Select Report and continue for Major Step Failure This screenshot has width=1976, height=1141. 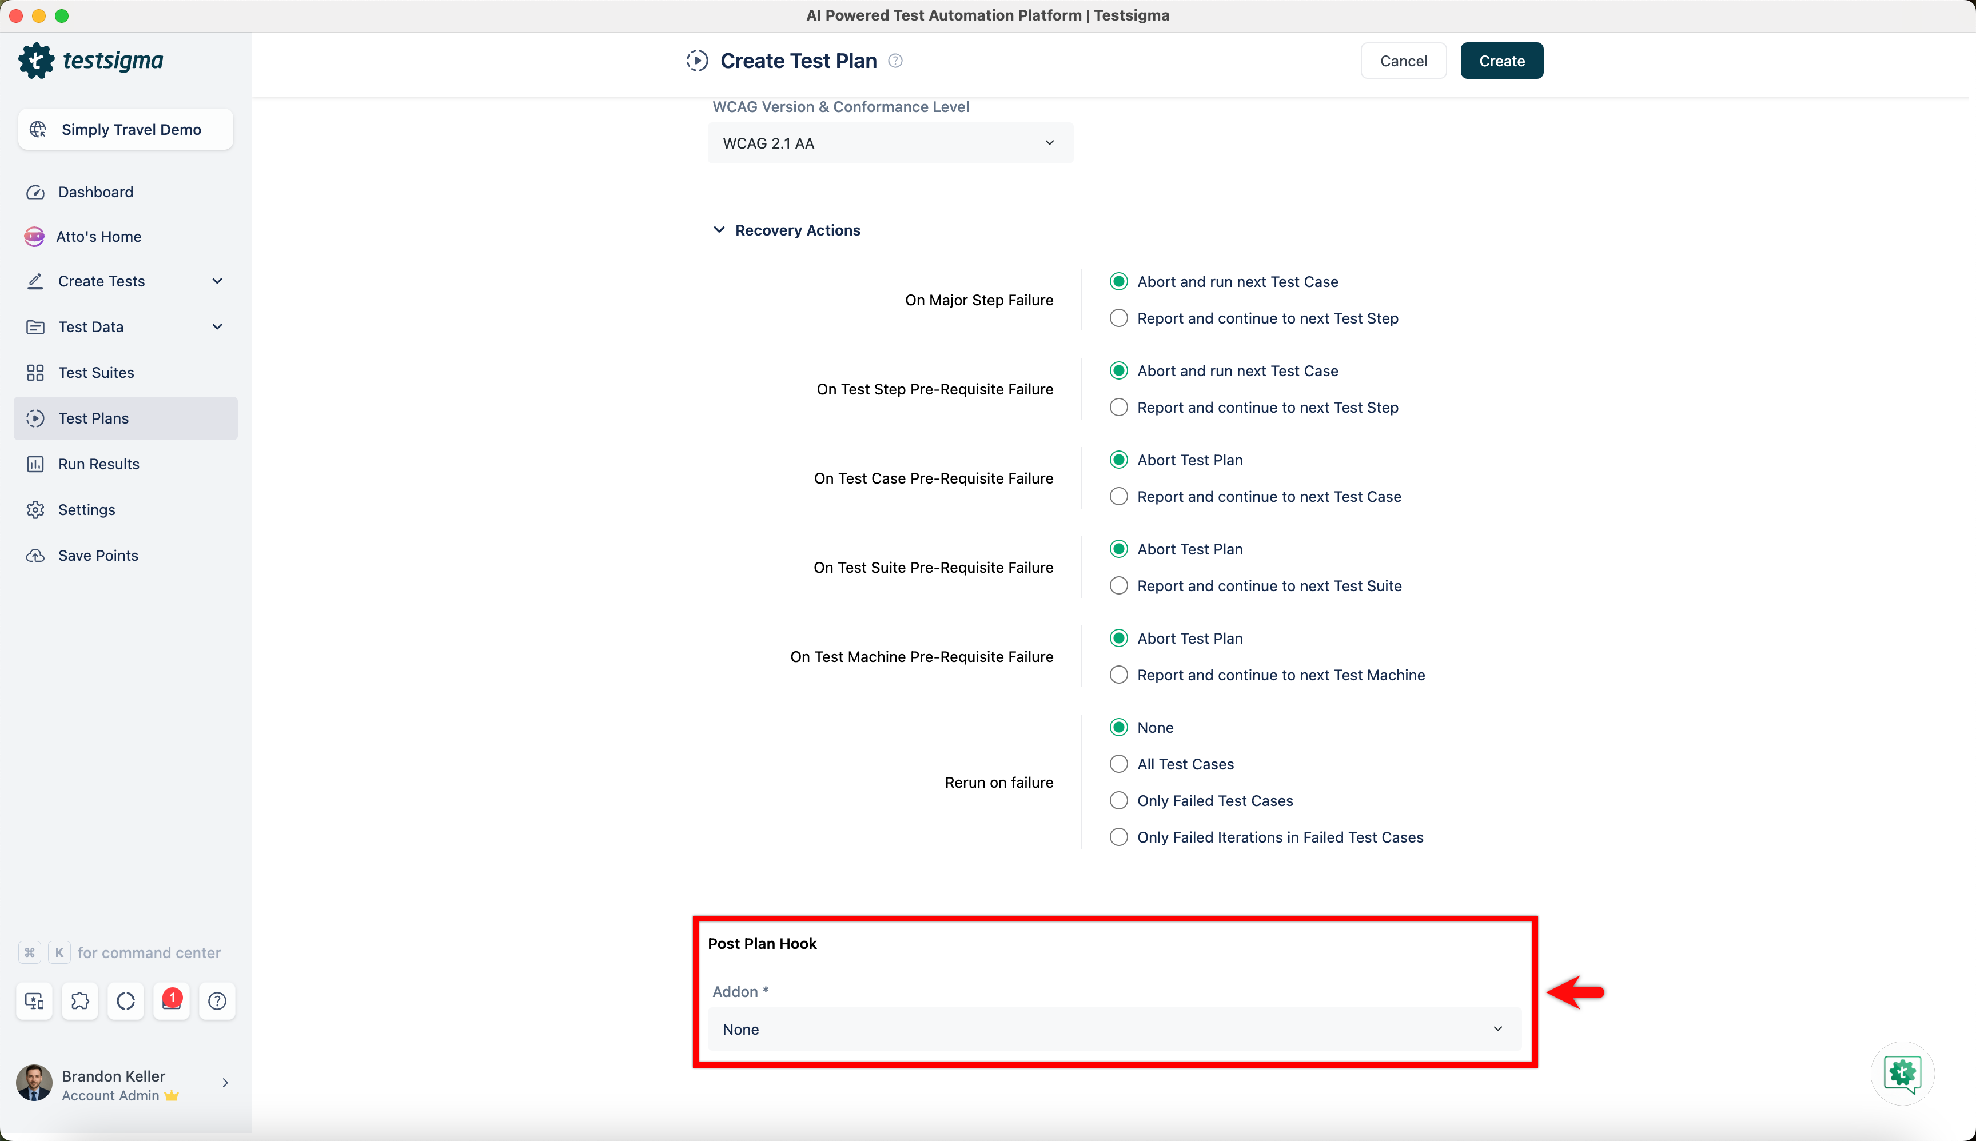(1118, 318)
